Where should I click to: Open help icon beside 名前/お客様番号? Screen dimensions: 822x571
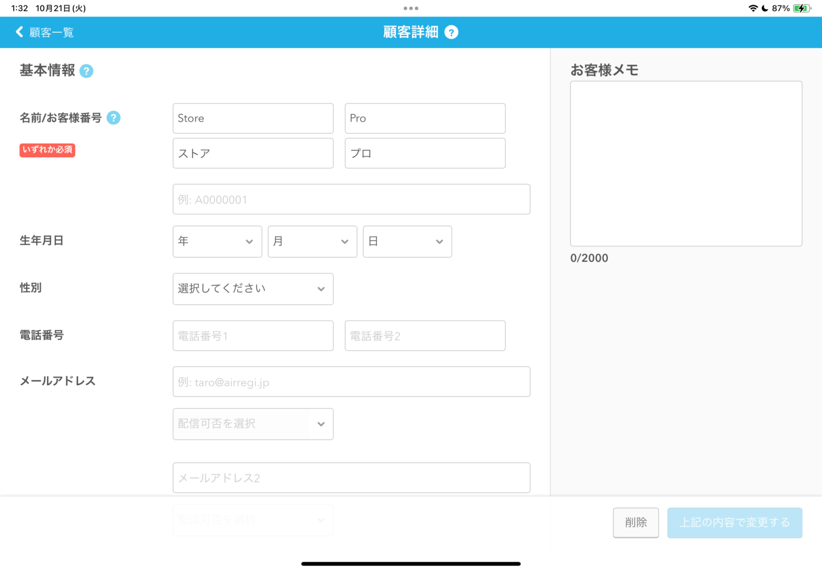click(113, 118)
